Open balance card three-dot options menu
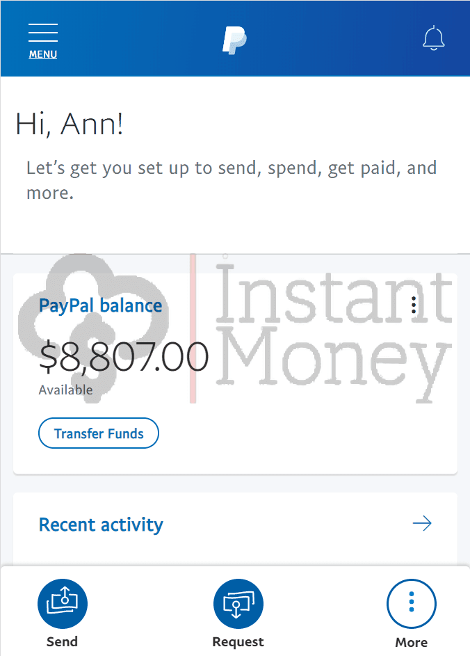Viewport: 470px width, 656px height. (414, 305)
